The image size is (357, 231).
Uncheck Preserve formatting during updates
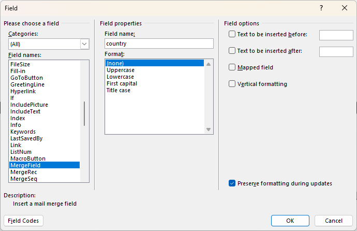pyautogui.click(x=232, y=183)
